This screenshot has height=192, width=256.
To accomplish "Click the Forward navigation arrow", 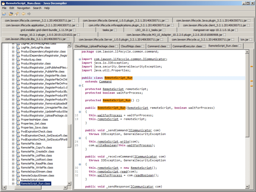I will (x=29, y=14).
